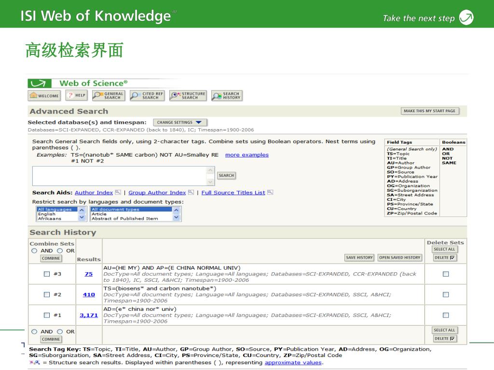This screenshot has width=494, height=370.
Task: Select bottom AND radio button
Action: (34, 331)
